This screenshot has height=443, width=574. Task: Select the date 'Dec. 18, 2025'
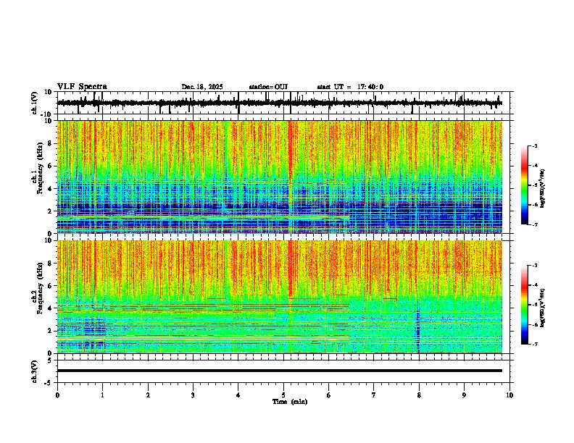click(x=202, y=87)
